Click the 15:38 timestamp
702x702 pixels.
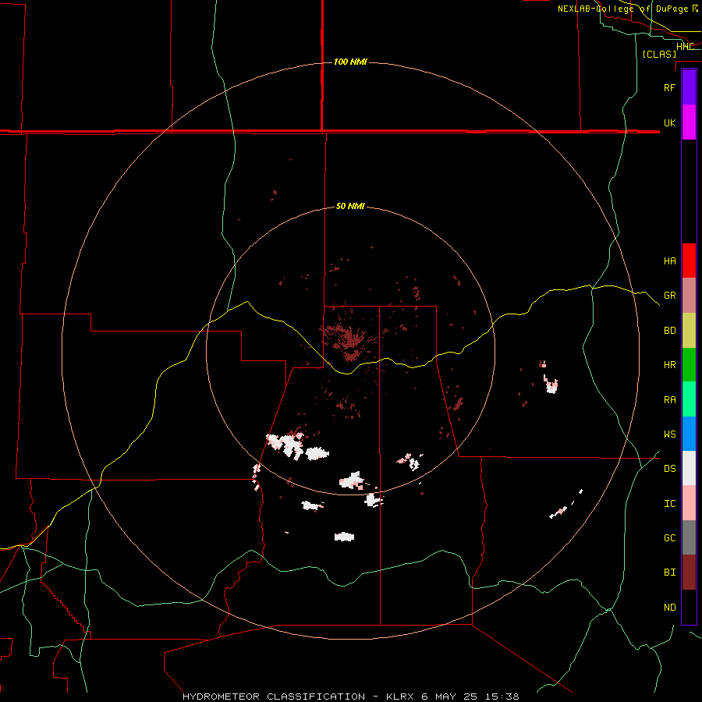click(502, 697)
